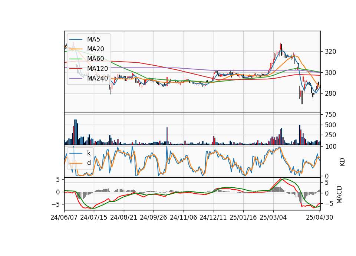Click the price peak candlestick near 328
356x256 pixels.
click(x=281, y=47)
